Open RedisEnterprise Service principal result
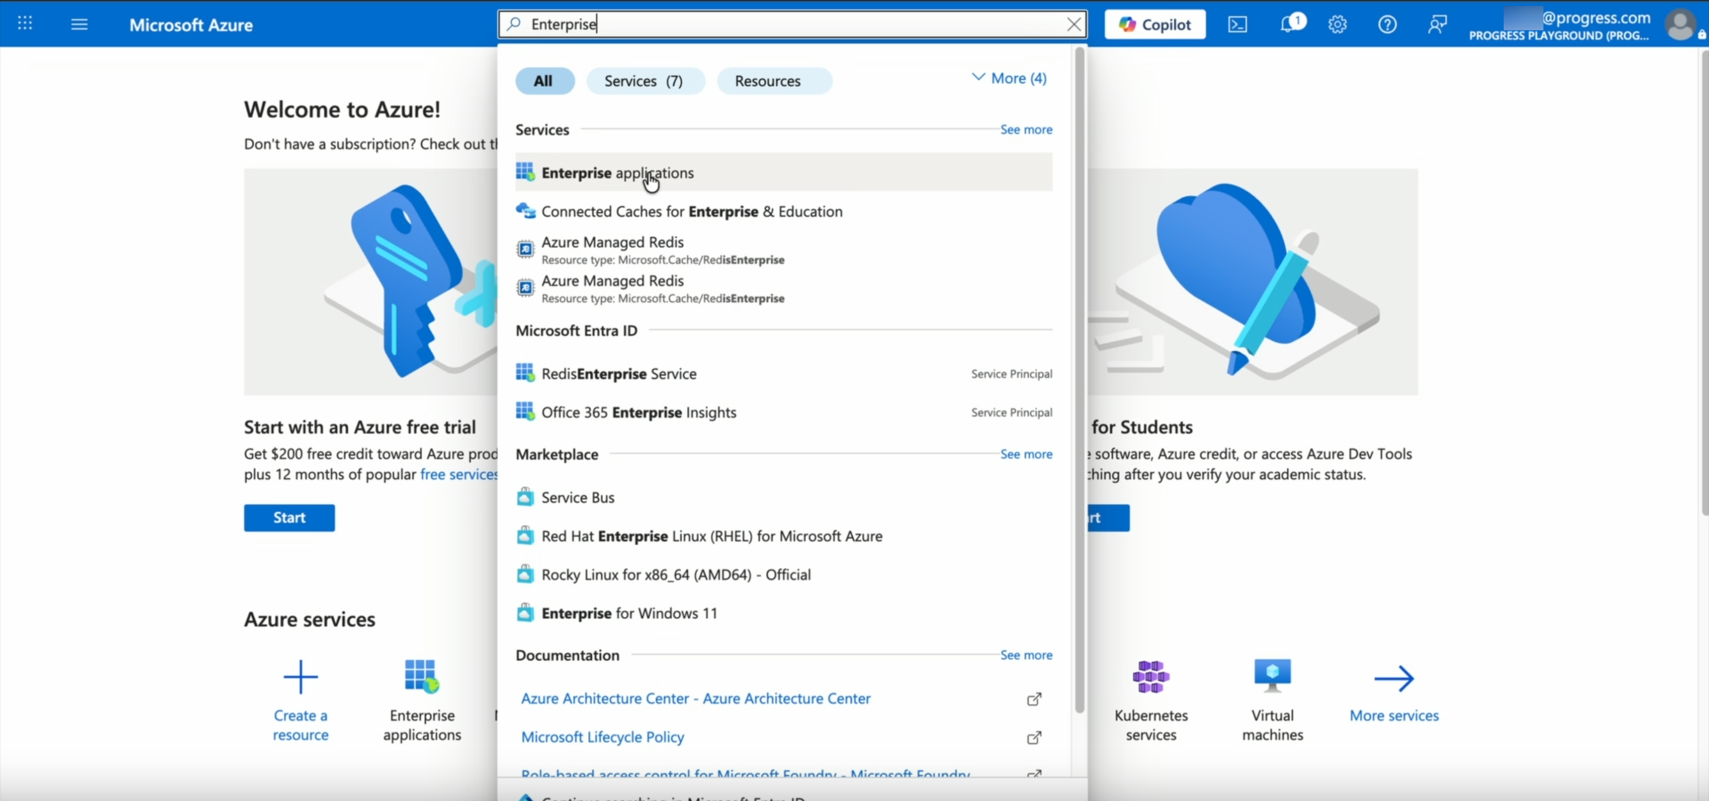The image size is (1709, 801). pyautogui.click(x=783, y=373)
